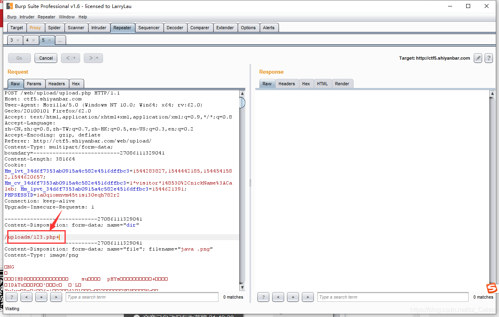Click the request search plus button
Viewport: 499px width, 317px height.
coord(41,297)
